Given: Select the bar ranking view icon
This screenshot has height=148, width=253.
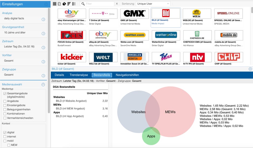Looking at the screenshot, I should (x=69, y=4).
